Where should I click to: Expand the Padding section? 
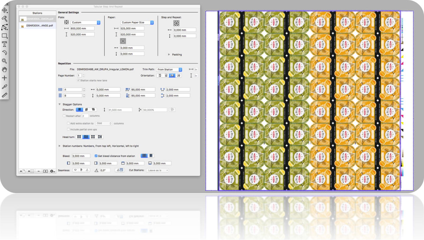click(169, 55)
